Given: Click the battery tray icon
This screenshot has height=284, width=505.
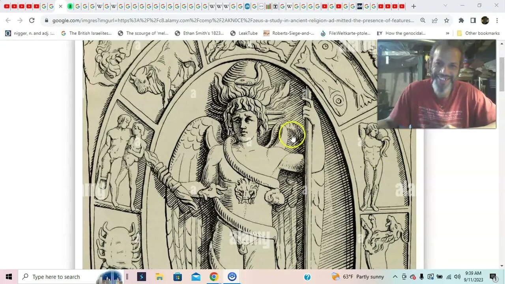Looking at the screenshot, I should [x=439, y=277].
